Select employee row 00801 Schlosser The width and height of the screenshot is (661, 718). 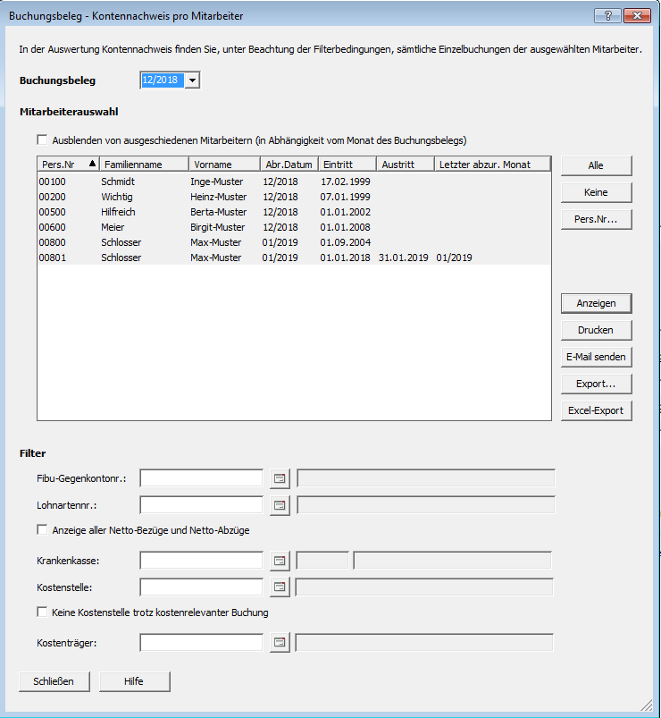294,258
